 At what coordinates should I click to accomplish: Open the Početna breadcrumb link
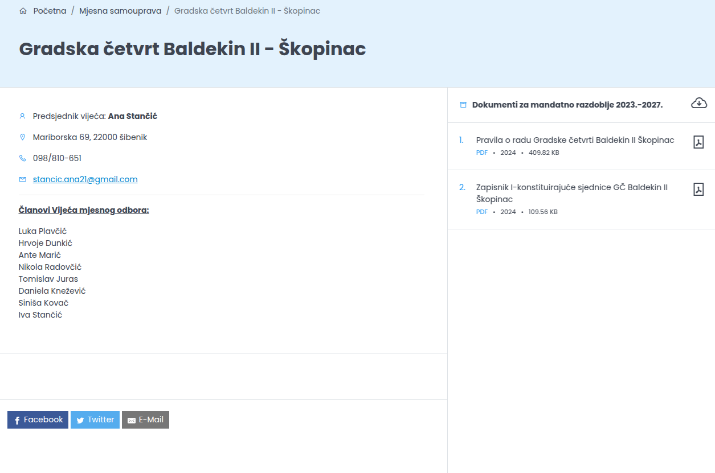click(x=50, y=11)
